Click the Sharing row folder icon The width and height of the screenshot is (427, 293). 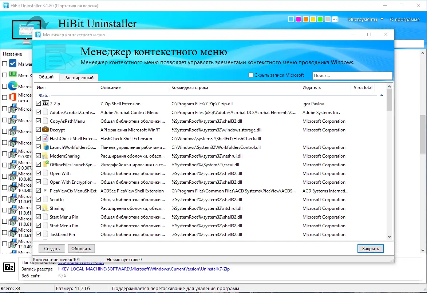[x=45, y=208]
